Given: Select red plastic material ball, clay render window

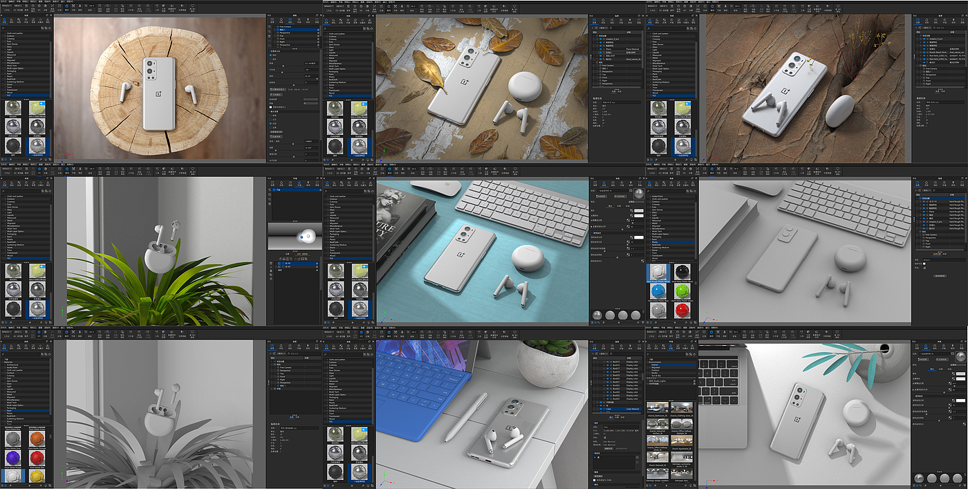Looking at the screenshot, I should tap(682, 310).
